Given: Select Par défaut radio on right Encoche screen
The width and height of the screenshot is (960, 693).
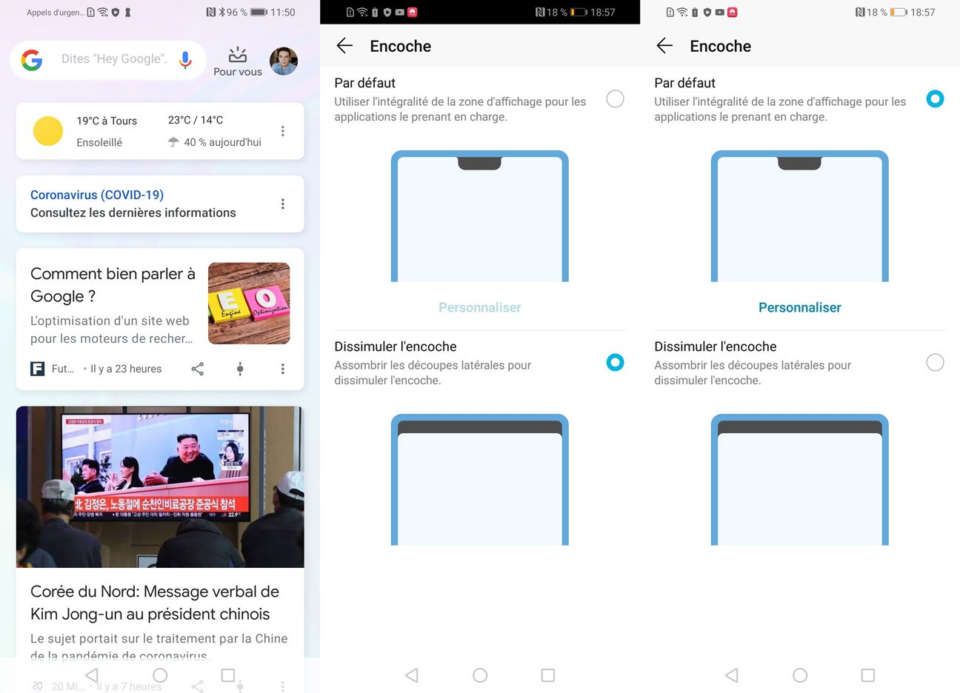Looking at the screenshot, I should pyautogui.click(x=935, y=98).
